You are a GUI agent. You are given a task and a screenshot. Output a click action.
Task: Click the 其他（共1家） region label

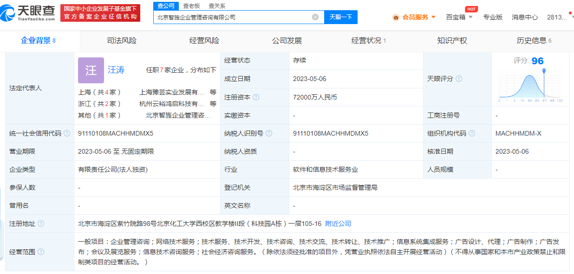pyautogui.click(x=99, y=115)
